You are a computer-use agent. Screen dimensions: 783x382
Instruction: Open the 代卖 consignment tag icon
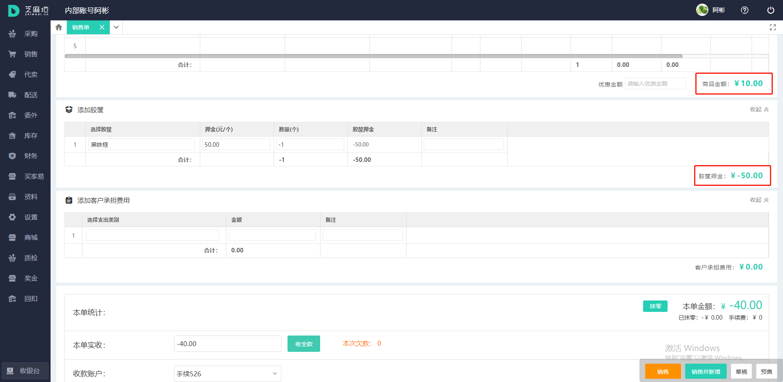coord(12,75)
